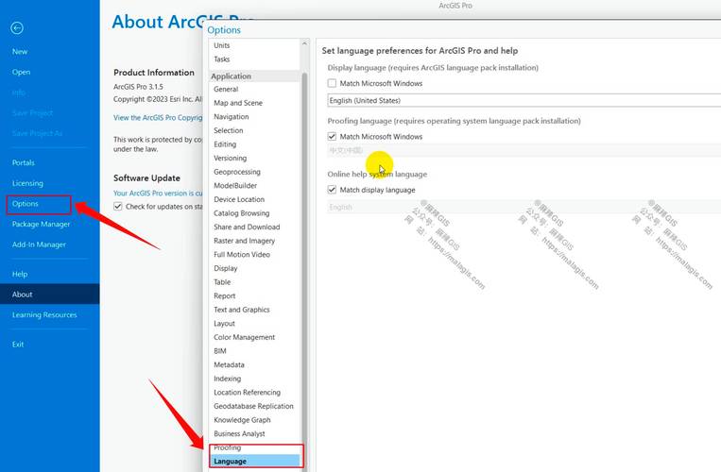Select Layout options
Image resolution: width=721 pixels, height=472 pixels.
(x=224, y=323)
